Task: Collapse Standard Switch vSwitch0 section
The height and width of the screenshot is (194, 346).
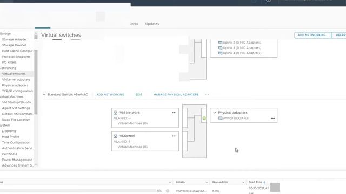Action: coord(44,95)
